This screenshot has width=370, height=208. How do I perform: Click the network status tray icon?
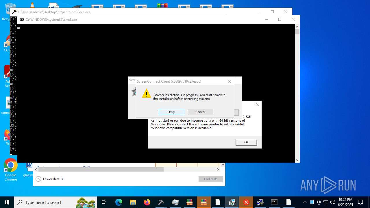(326, 202)
